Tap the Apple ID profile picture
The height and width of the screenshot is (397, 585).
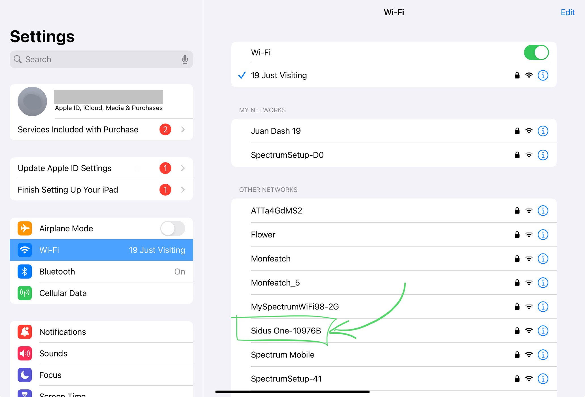[x=32, y=101]
